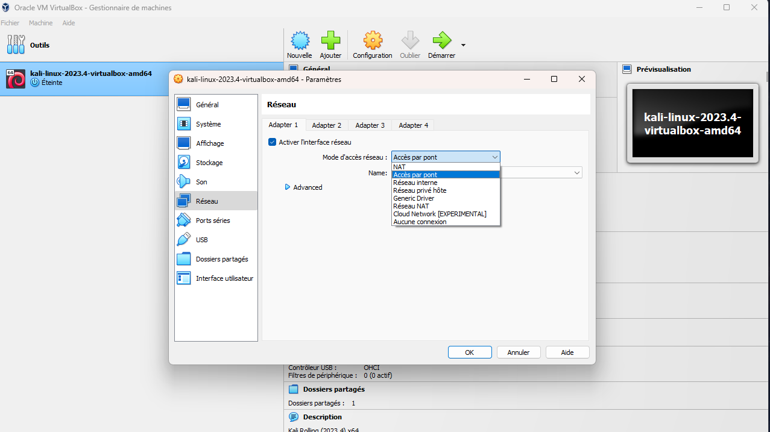Uncheck Activer l'interface réseau checkbox
770x432 pixels.
click(x=272, y=142)
